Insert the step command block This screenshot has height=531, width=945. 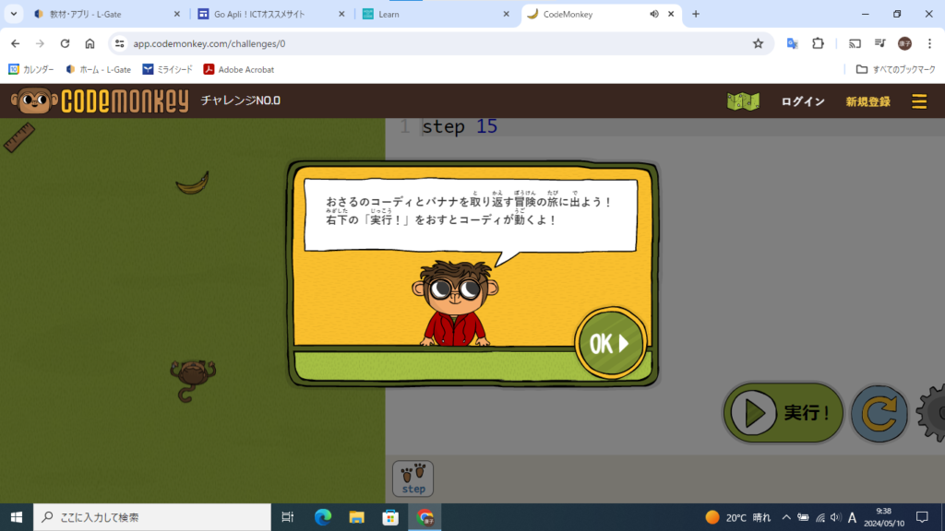click(413, 478)
